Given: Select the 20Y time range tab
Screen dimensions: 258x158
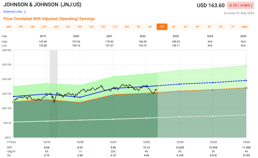Looking at the screenshot, I should click(x=9, y=27).
